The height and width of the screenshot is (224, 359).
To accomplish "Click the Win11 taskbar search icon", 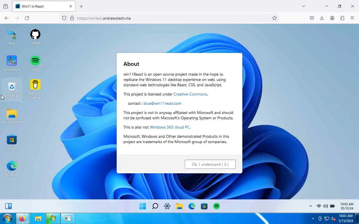I will 155,206.
